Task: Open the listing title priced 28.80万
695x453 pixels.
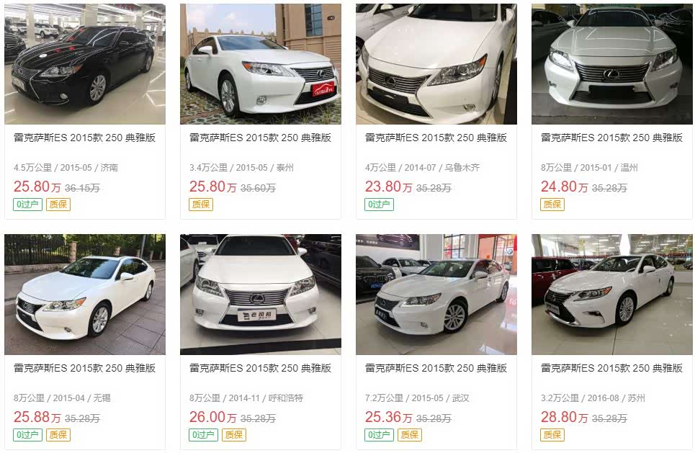Action: (611, 368)
